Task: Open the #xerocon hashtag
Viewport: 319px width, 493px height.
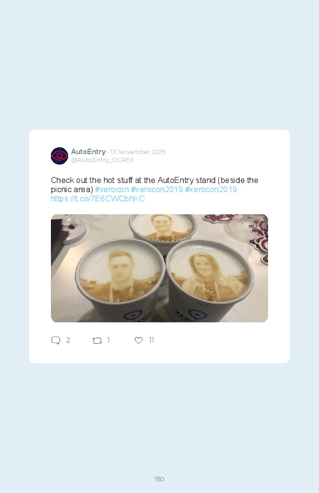Action: (112, 189)
